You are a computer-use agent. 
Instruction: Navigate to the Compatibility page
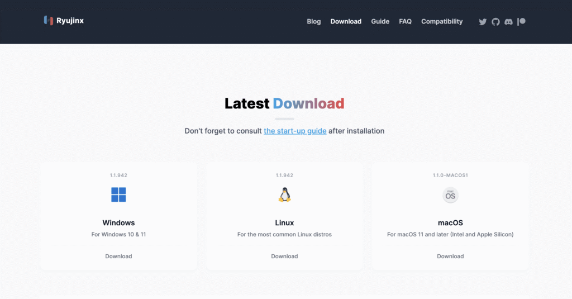pyautogui.click(x=442, y=22)
